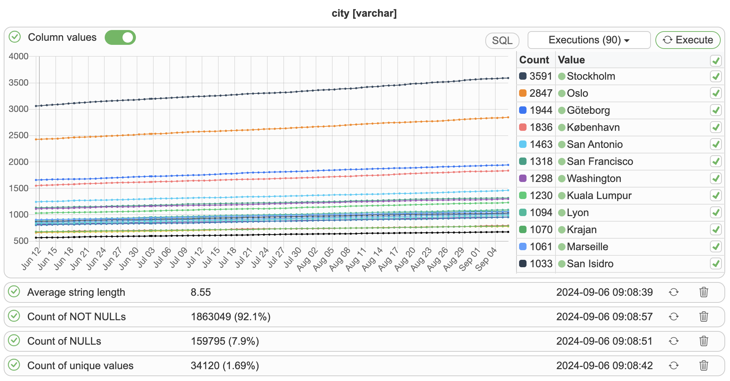The height and width of the screenshot is (381, 730).
Task: Delete the Count of NULLs metric
Action: [x=703, y=341]
